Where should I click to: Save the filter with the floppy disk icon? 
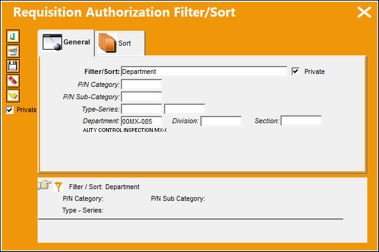pyautogui.click(x=13, y=66)
